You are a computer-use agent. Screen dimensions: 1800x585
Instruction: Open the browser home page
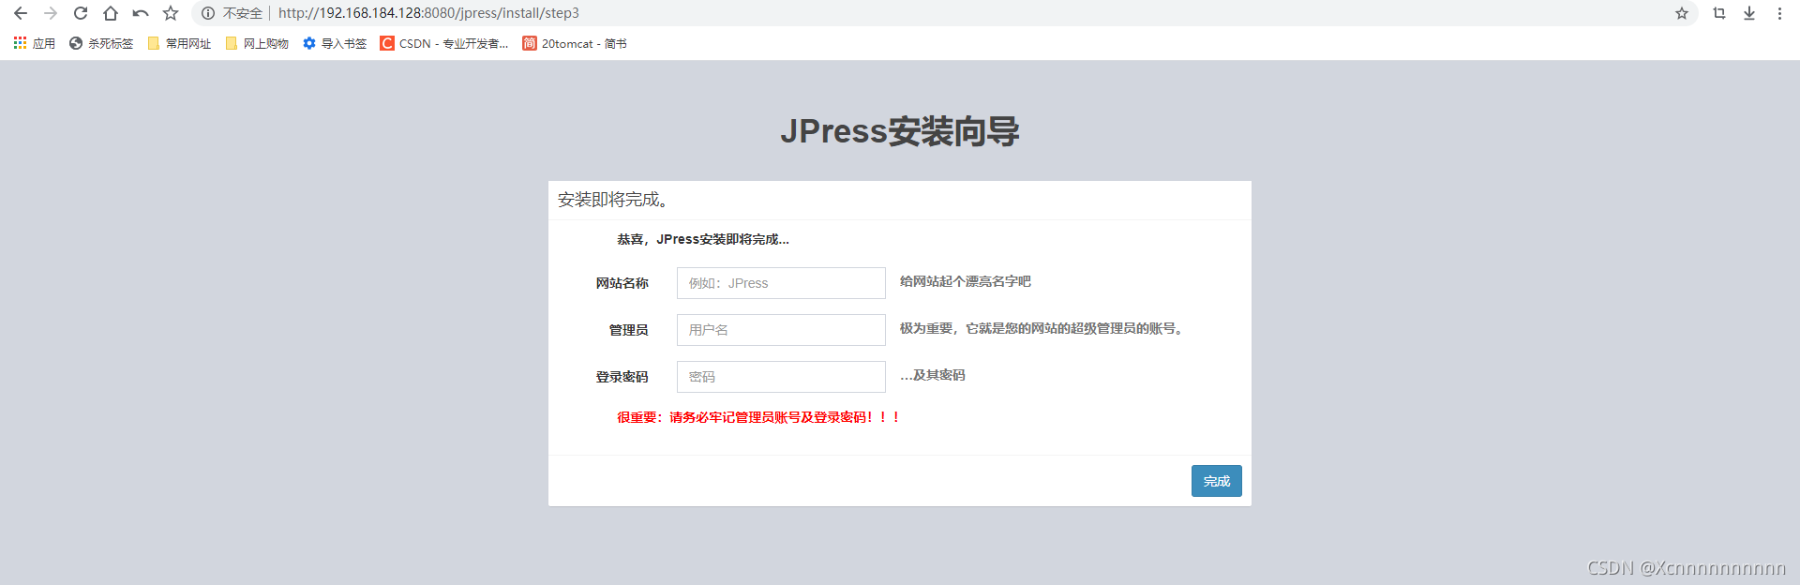(111, 13)
